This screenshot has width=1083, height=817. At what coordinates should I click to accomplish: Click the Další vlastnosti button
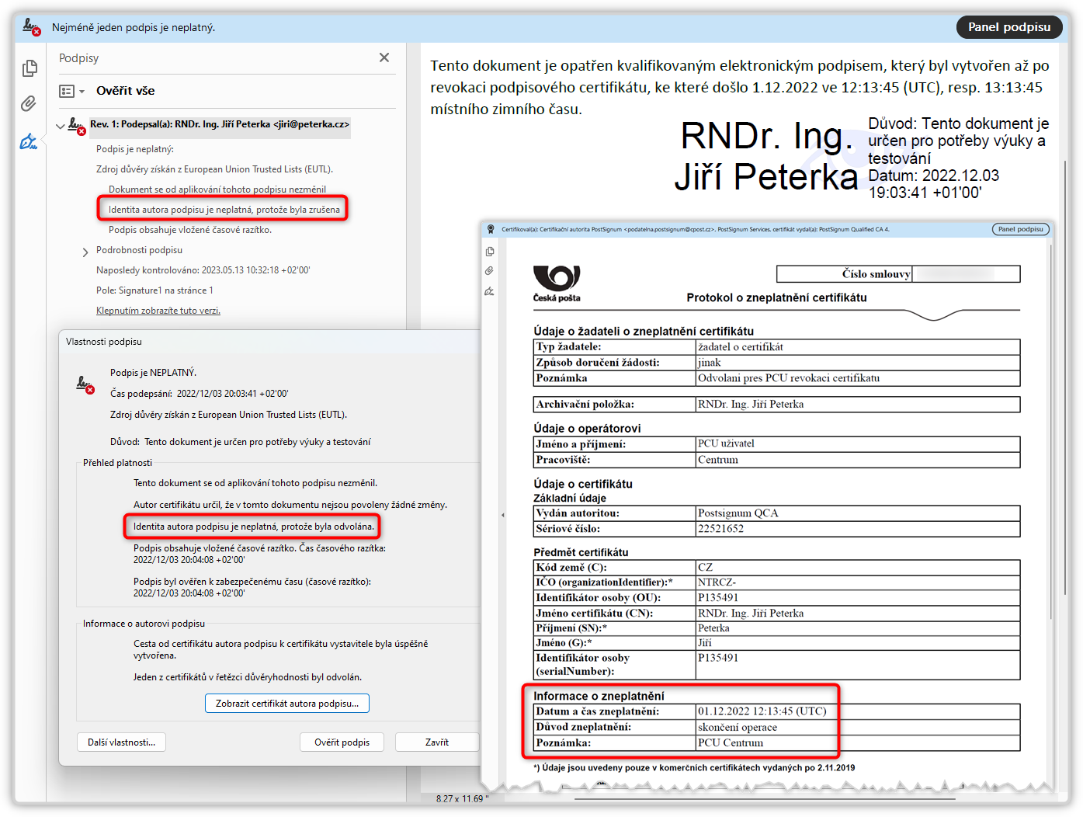pyautogui.click(x=121, y=742)
